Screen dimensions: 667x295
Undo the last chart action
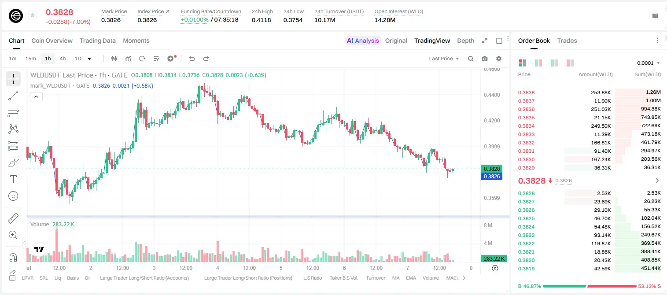[x=192, y=59]
